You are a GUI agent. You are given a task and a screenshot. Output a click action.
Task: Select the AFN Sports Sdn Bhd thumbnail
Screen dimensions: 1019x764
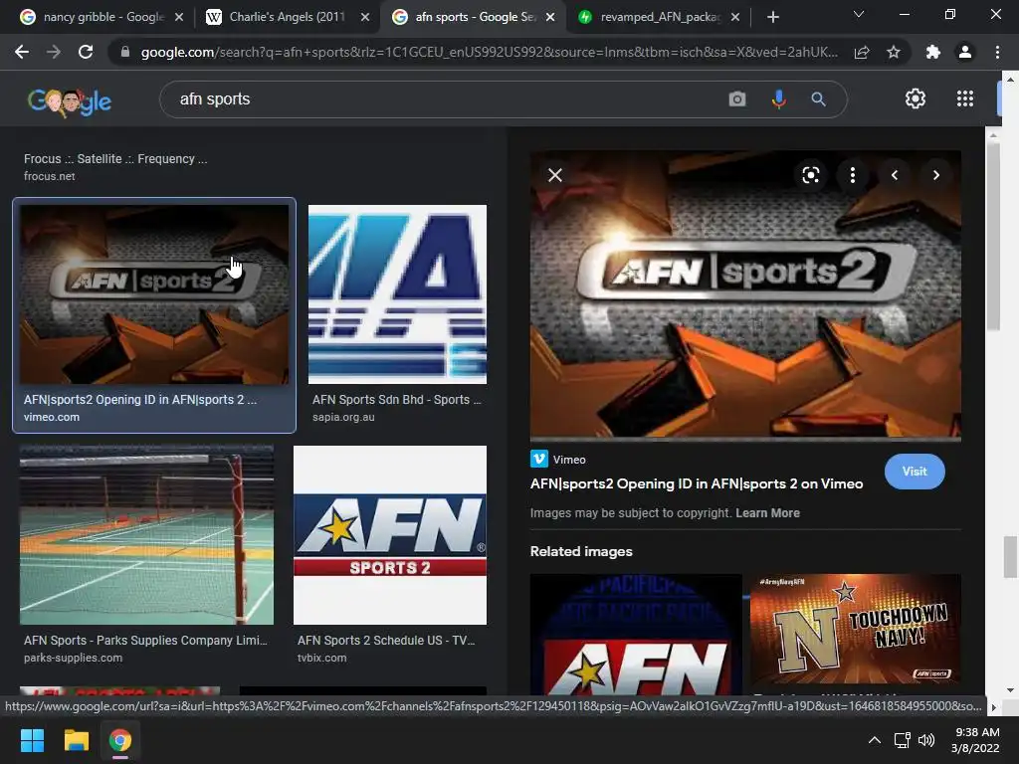(x=397, y=294)
